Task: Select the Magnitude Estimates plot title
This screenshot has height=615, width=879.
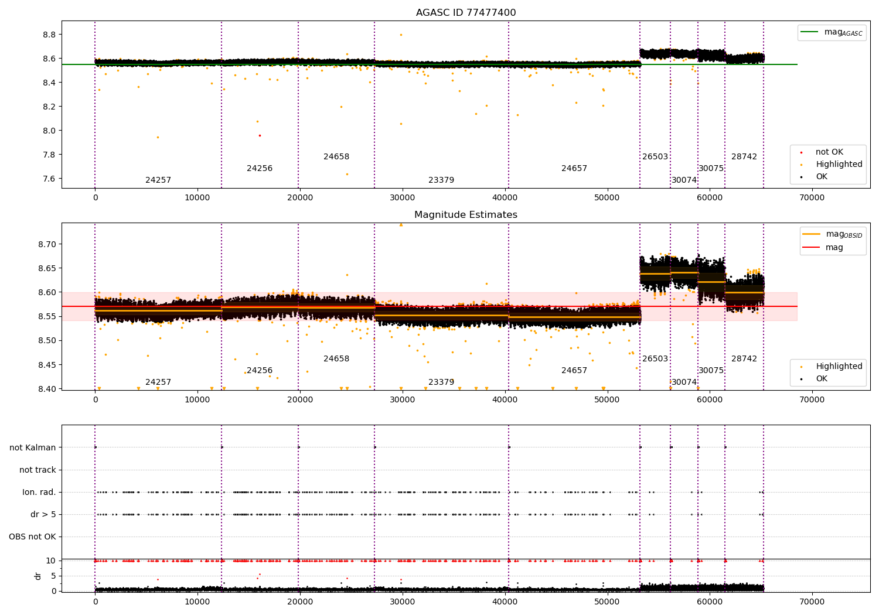Action: (466, 215)
